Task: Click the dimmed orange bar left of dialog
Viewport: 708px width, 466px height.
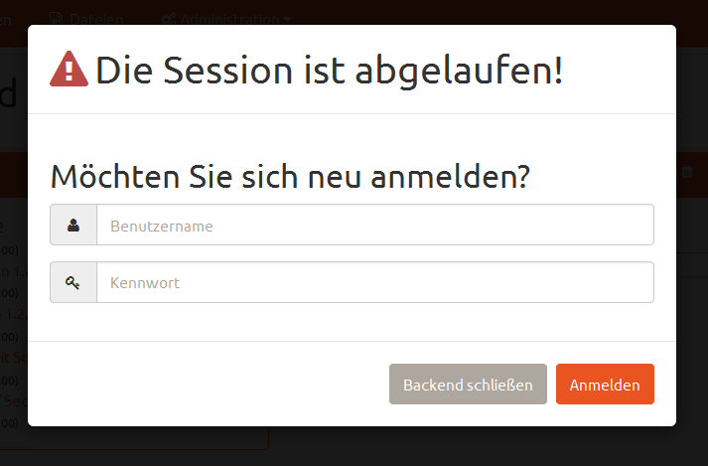Action: tap(13, 174)
